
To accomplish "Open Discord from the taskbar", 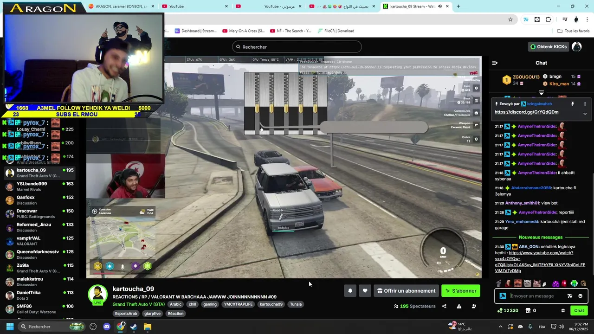I will tap(106, 327).
